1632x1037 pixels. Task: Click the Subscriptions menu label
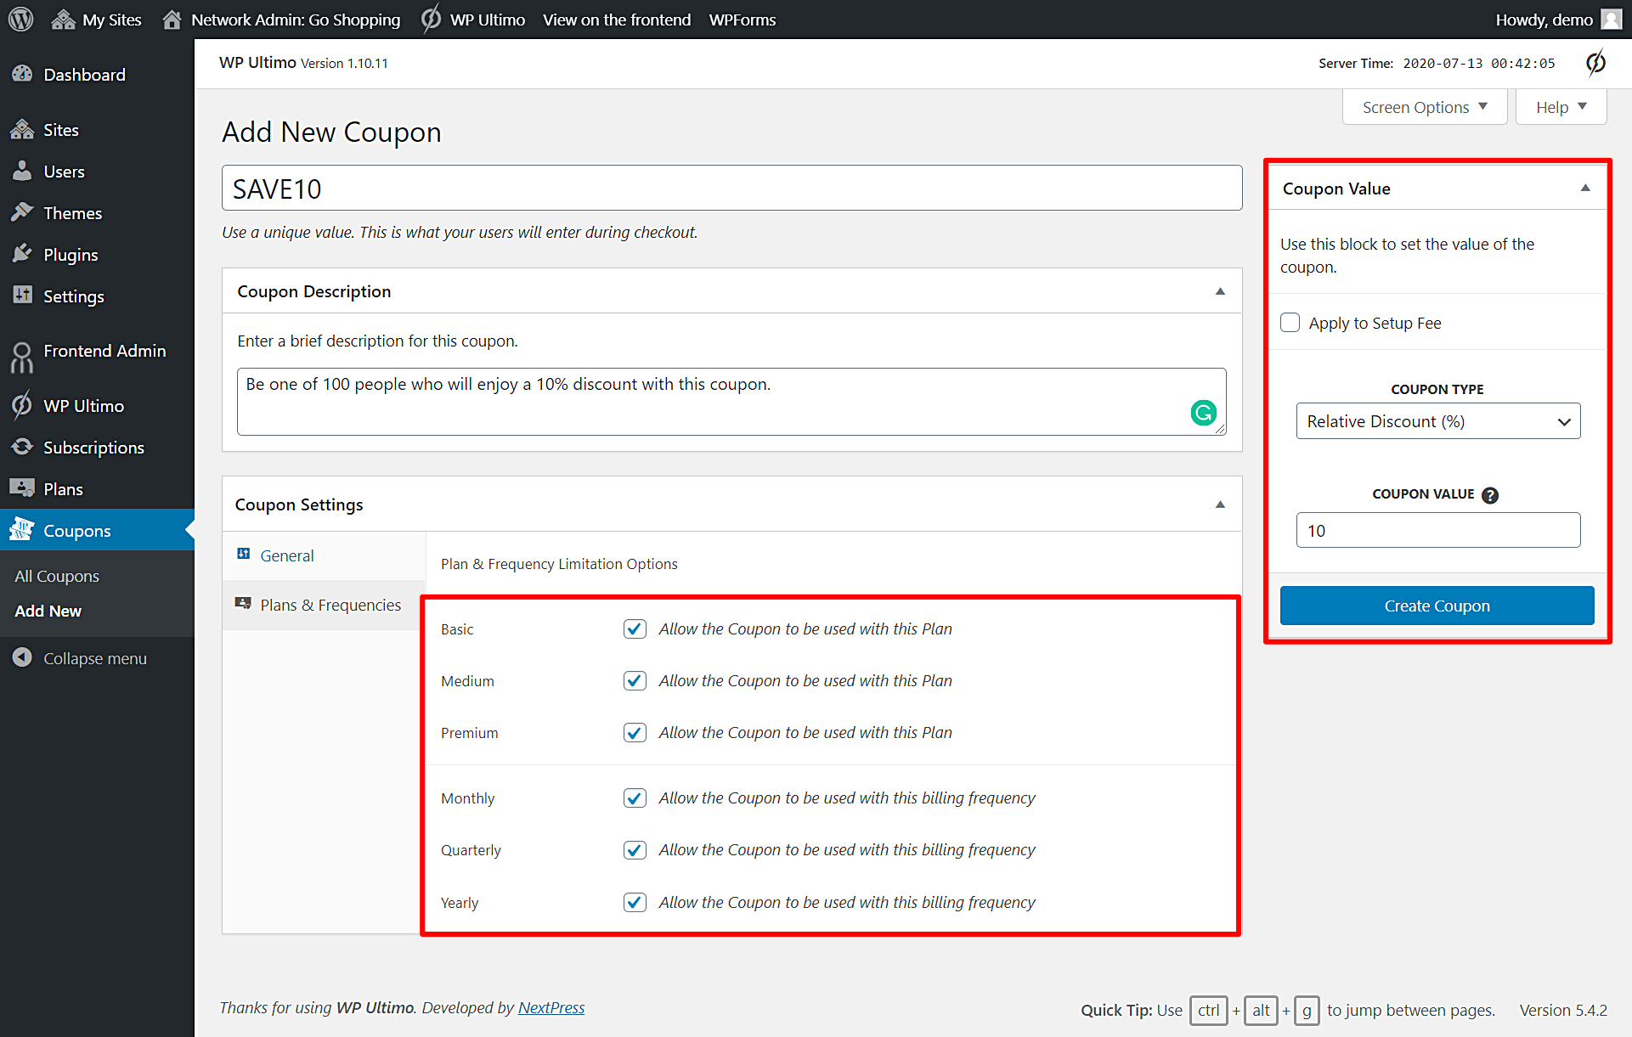[x=93, y=447]
